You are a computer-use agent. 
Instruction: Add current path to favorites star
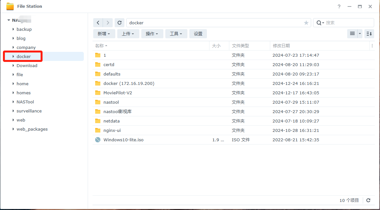click(x=306, y=23)
